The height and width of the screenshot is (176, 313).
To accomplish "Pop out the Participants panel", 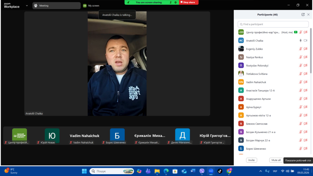I will coord(303,15).
